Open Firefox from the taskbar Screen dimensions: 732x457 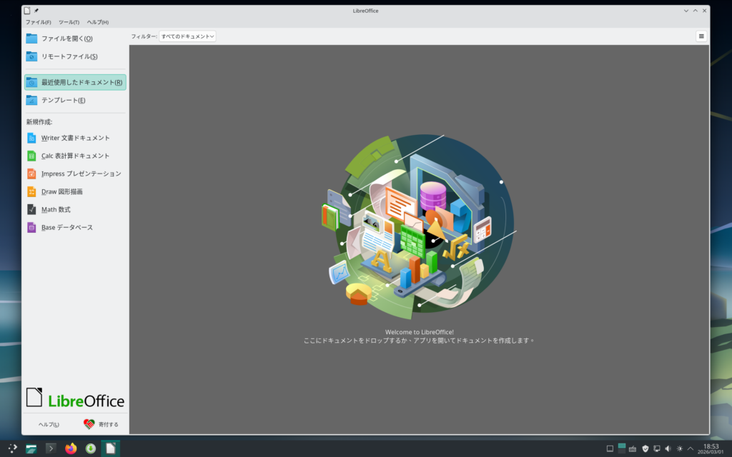pos(71,448)
